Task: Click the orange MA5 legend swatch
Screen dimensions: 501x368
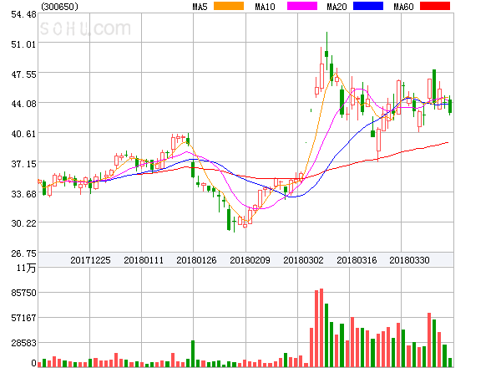Action: (x=229, y=6)
